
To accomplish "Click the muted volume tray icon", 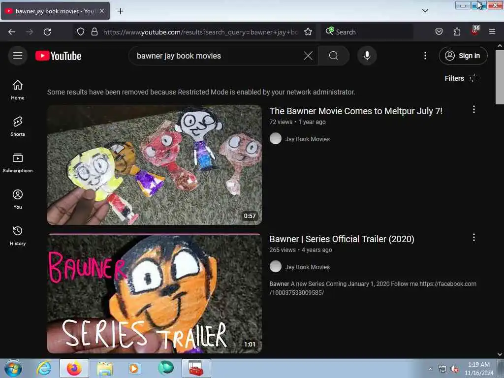I will [454, 369].
